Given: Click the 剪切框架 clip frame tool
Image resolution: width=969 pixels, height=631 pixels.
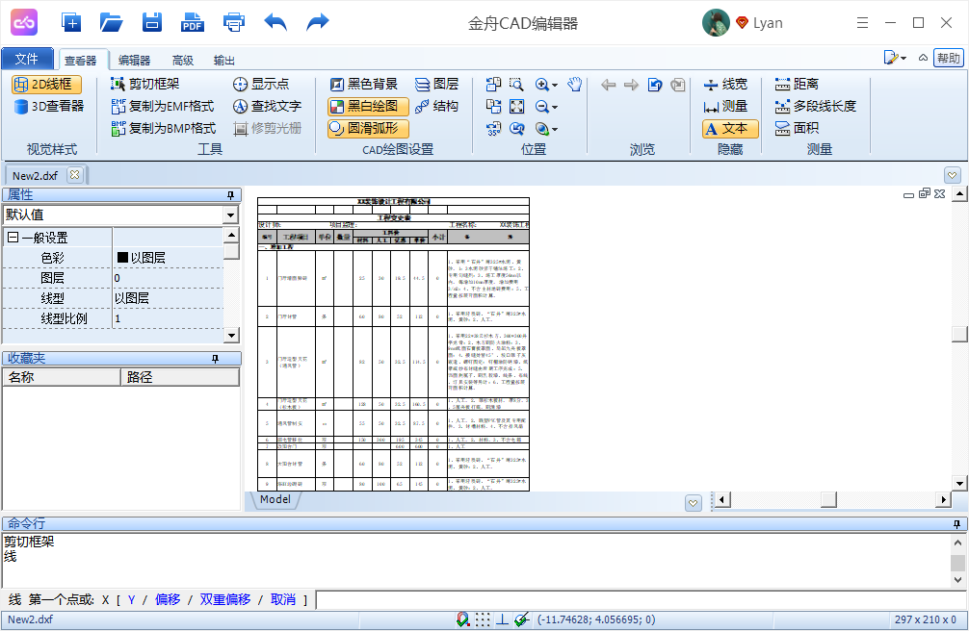Looking at the screenshot, I should 145,85.
